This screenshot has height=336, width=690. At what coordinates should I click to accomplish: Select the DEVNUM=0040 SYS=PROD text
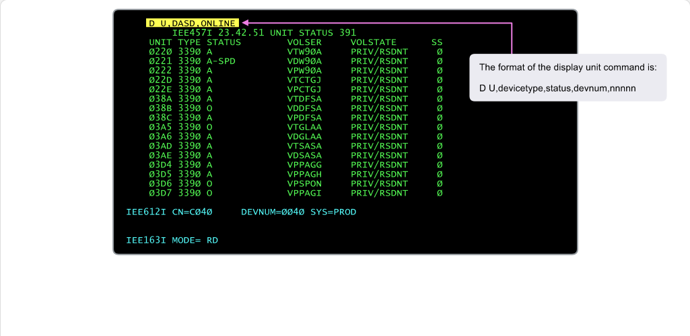(299, 212)
